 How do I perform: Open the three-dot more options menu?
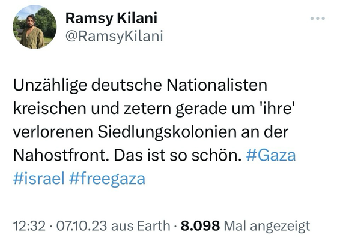(x=317, y=19)
